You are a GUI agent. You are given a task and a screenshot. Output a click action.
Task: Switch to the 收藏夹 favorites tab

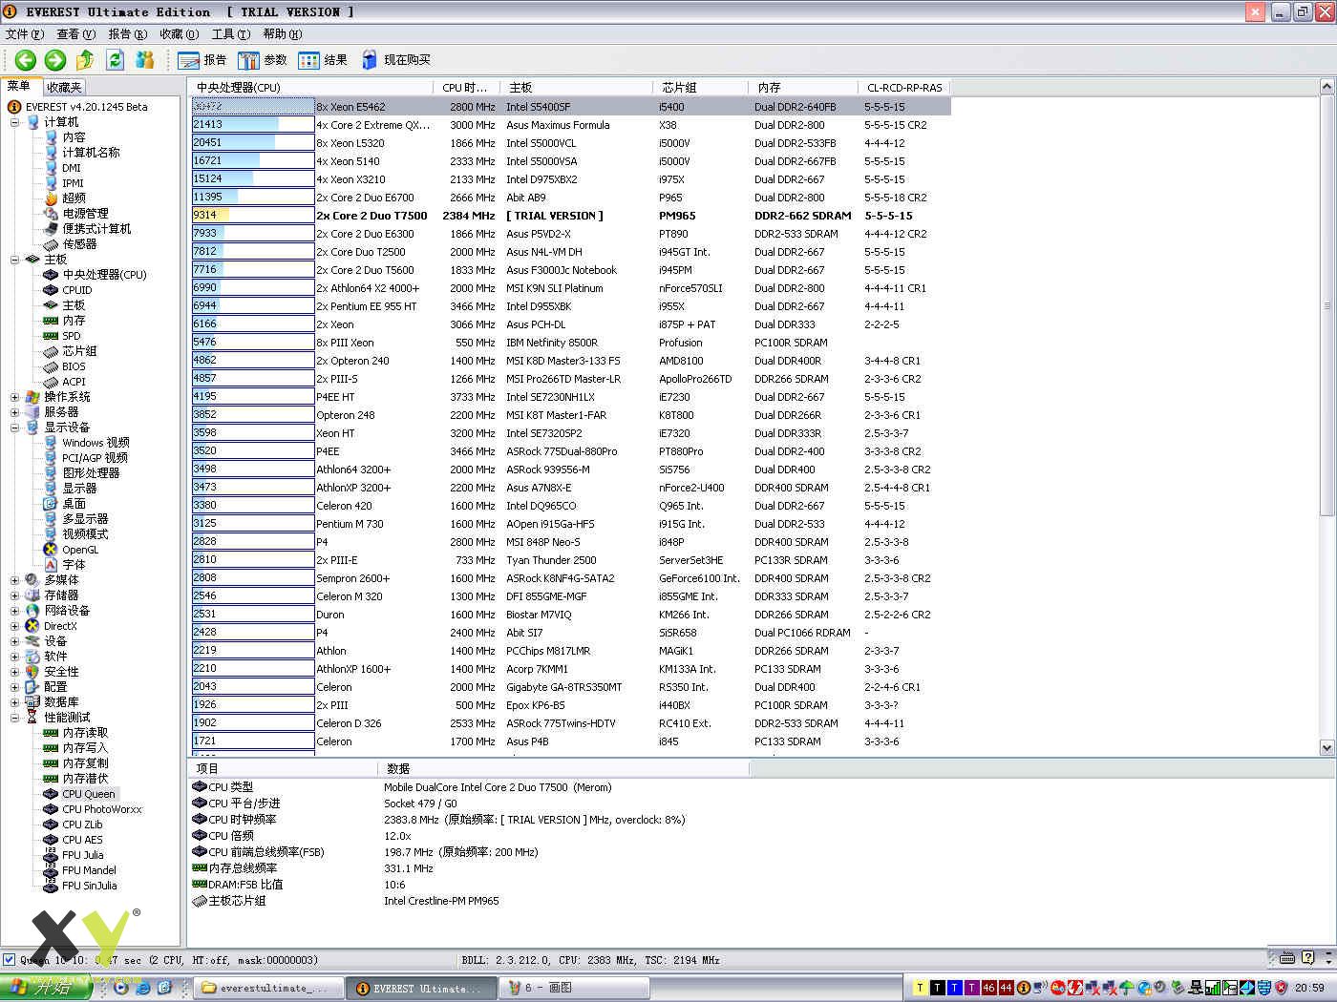(x=64, y=87)
